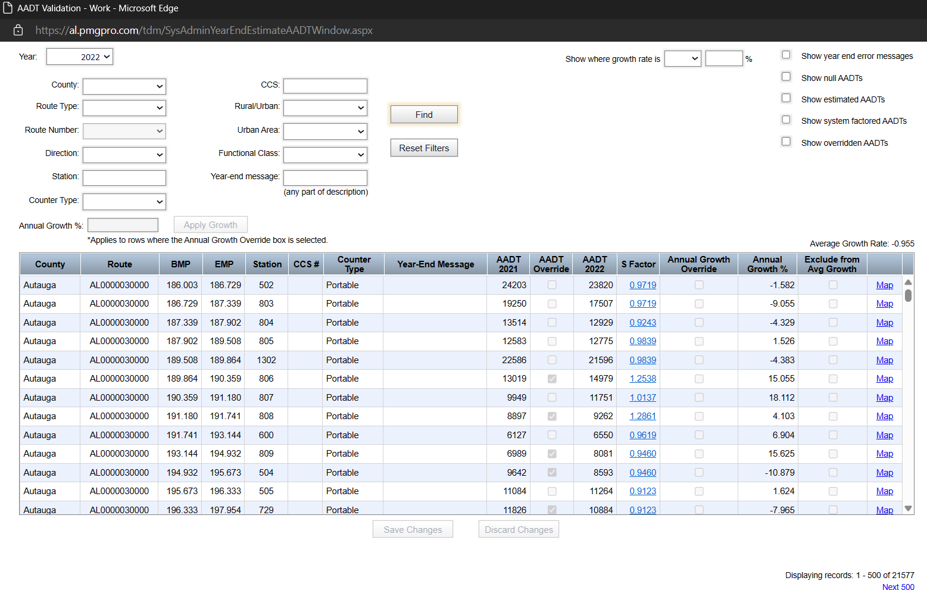Open the Functional Class dropdown
The image size is (927, 590).
[x=325, y=155]
